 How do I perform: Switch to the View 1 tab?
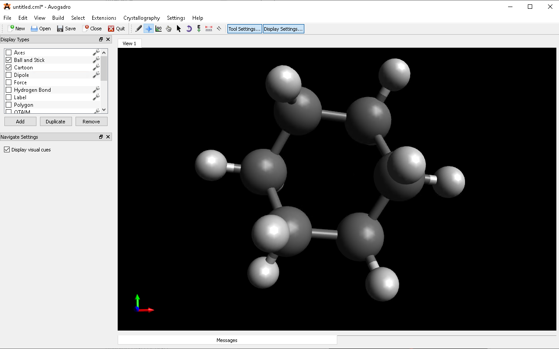129,43
